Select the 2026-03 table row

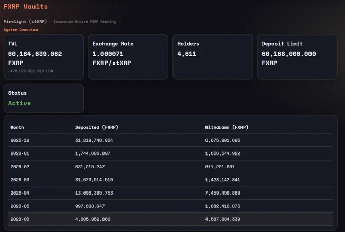(x=170, y=180)
